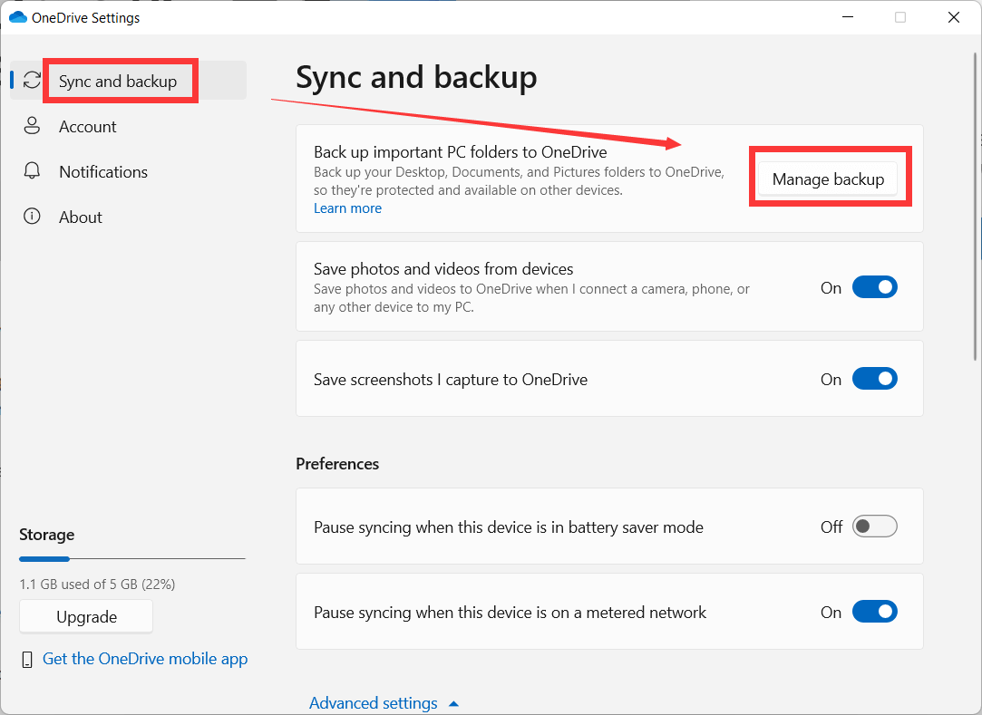Open the Learn more link
Viewport: 982px width, 715px height.
click(347, 208)
